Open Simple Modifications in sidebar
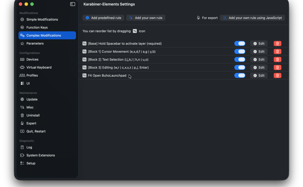Screen dimensions: 303x187 (x=47, y=19)
